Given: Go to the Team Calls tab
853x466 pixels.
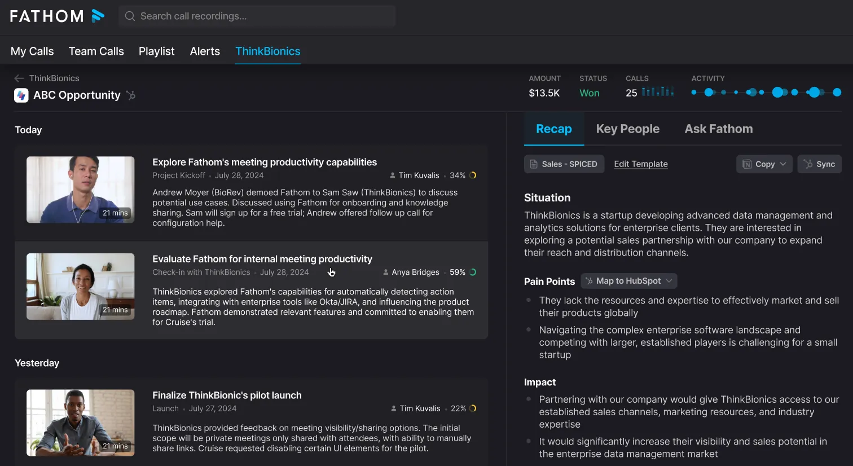Looking at the screenshot, I should [96, 51].
